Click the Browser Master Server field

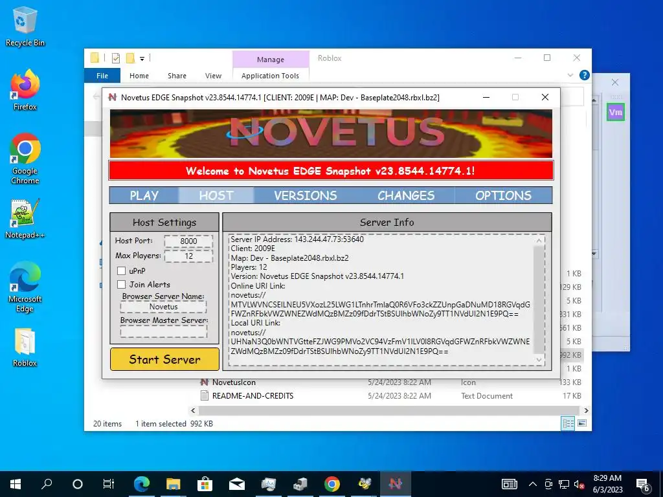[164, 331]
